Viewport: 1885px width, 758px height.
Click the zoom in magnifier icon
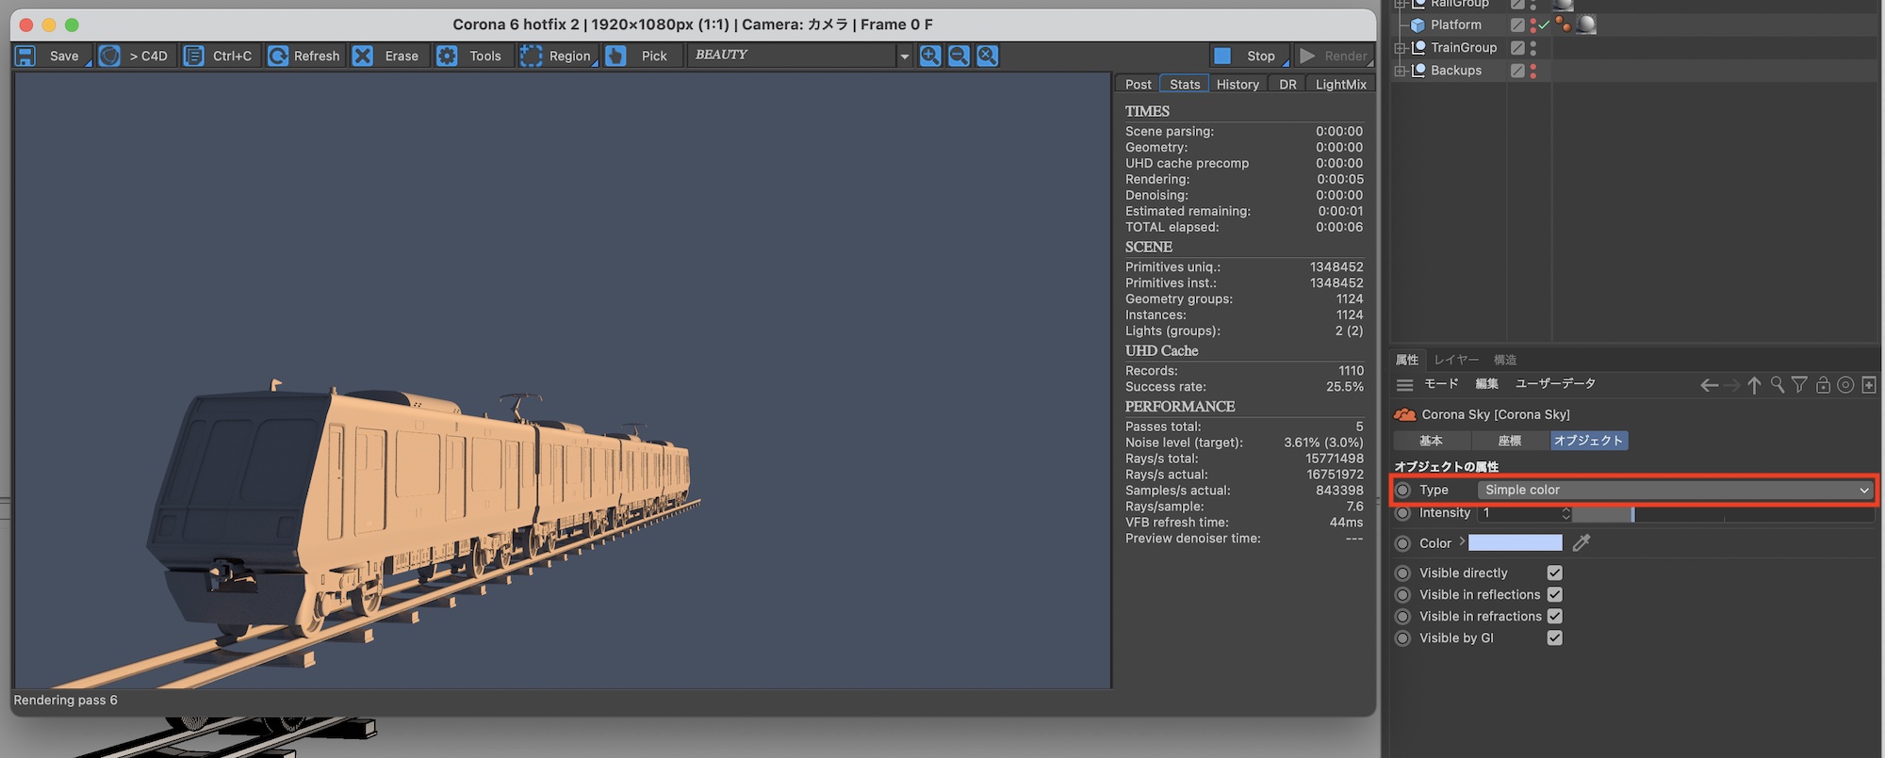[x=930, y=56]
